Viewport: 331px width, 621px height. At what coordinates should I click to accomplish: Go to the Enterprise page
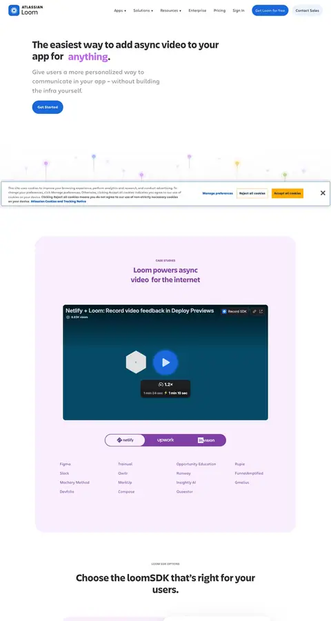point(197,10)
